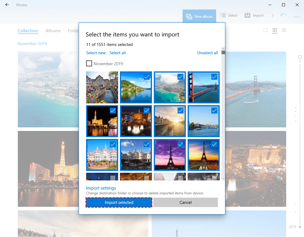Select the medium grid view icon
Image resolution: width=304 pixels, height=237 pixels.
coord(275,30)
